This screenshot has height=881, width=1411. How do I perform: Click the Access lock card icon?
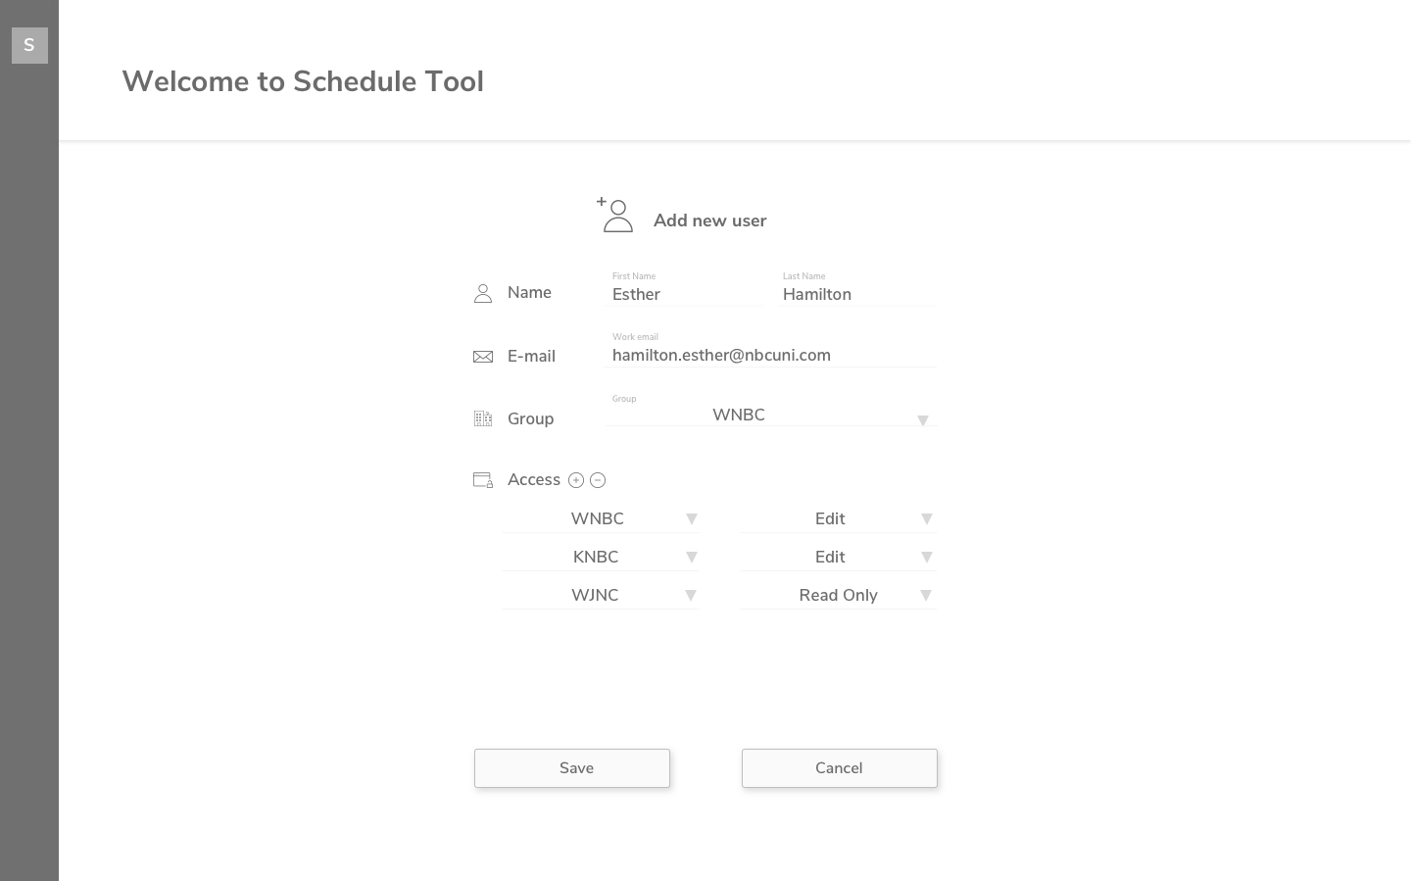(x=483, y=480)
